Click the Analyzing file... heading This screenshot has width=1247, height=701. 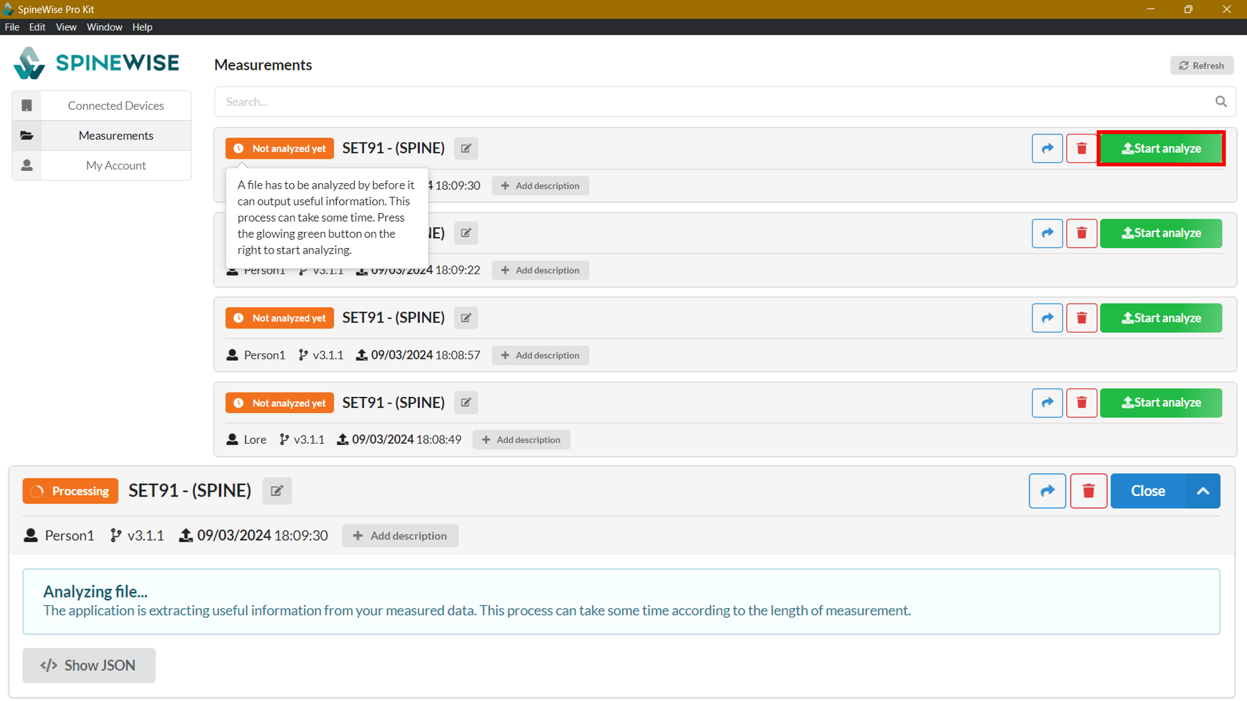(x=95, y=591)
